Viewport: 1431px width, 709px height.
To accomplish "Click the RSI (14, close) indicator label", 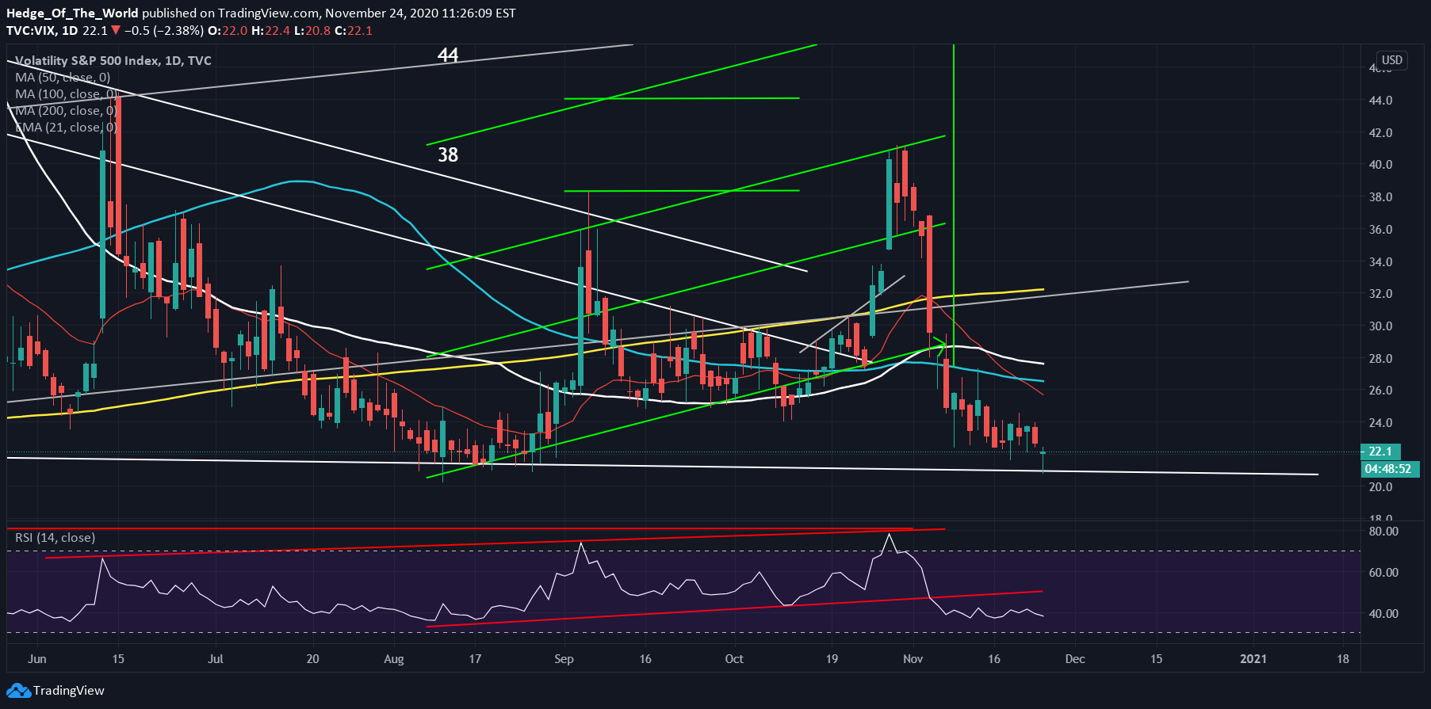I will [x=55, y=538].
